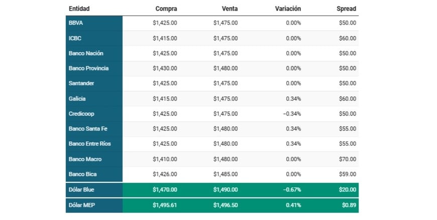The width and height of the screenshot is (437, 220).
Task: Sort by the Compra column header
Action: click(x=166, y=9)
